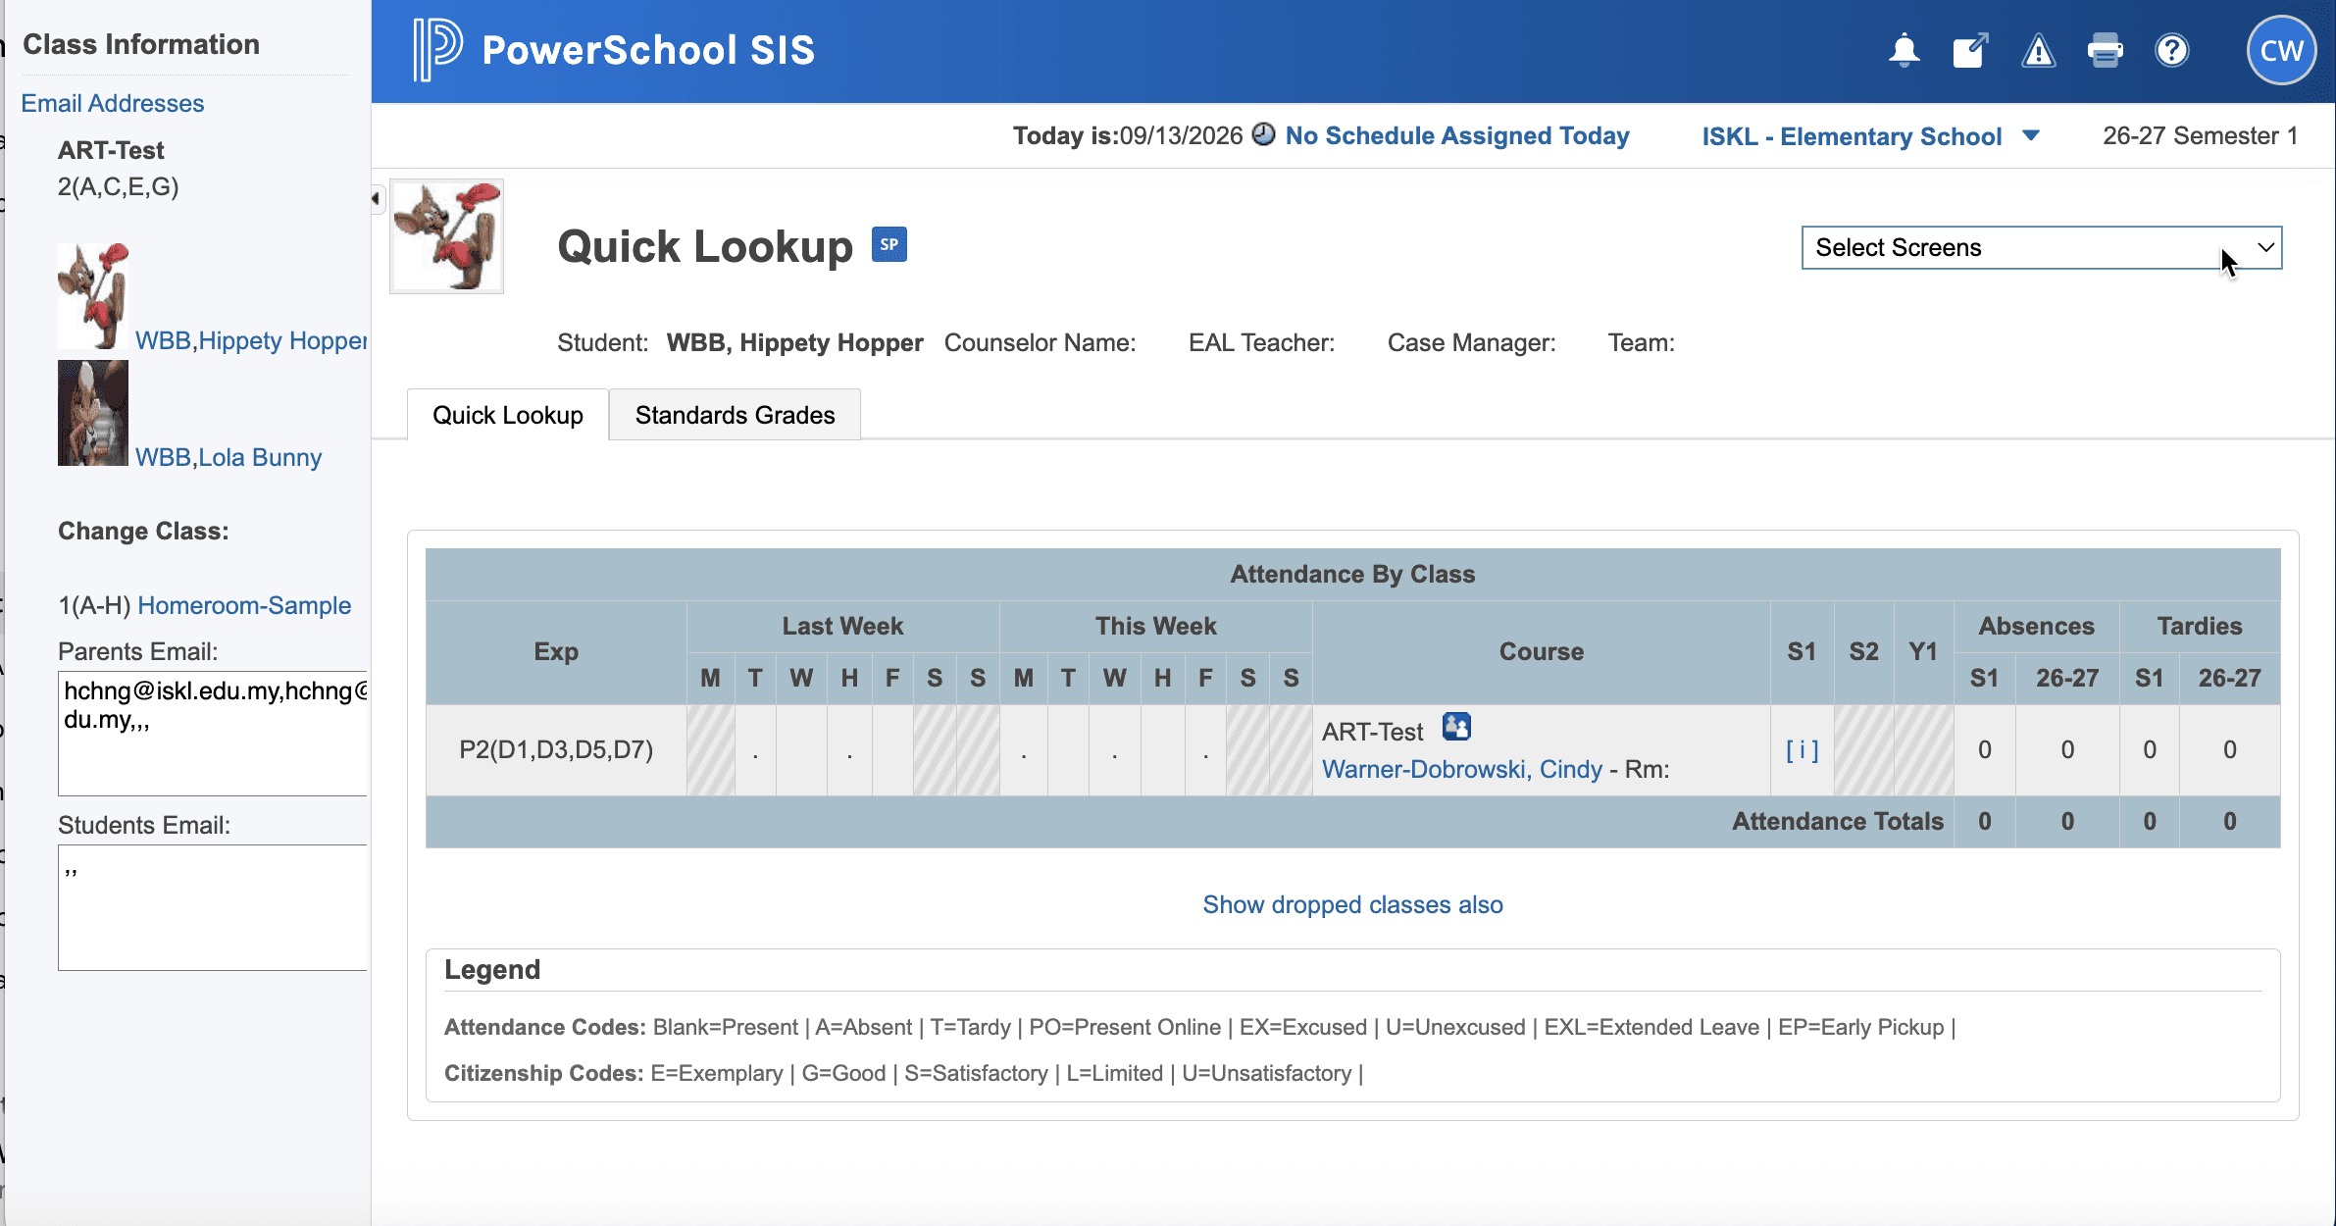The width and height of the screenshot is (2336, 1226).
Task: Click No Schedule Assigned Today link
Action: [x=1457, y=135]
